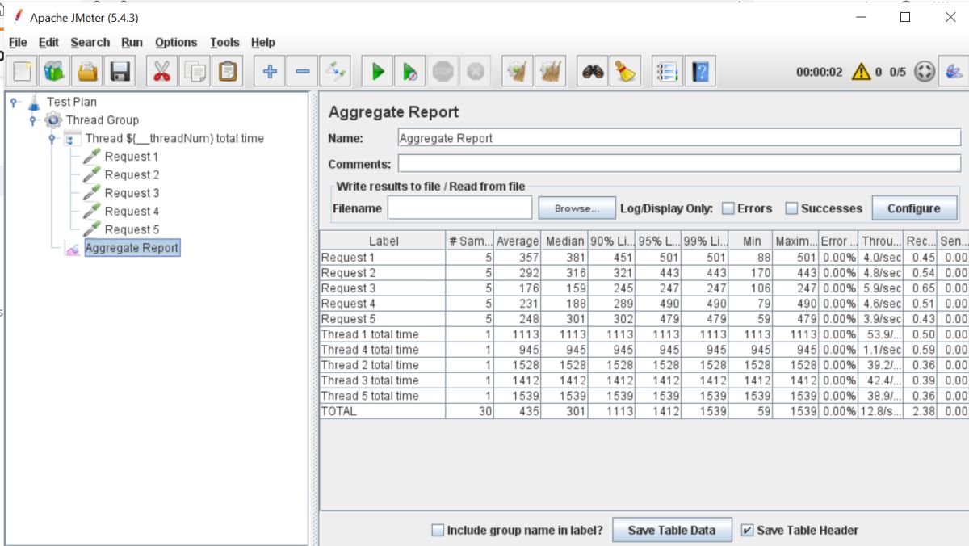Click the Thread 5 total time row label
The width and height of the screenshot is (969, 546).
tap(370, 396)
